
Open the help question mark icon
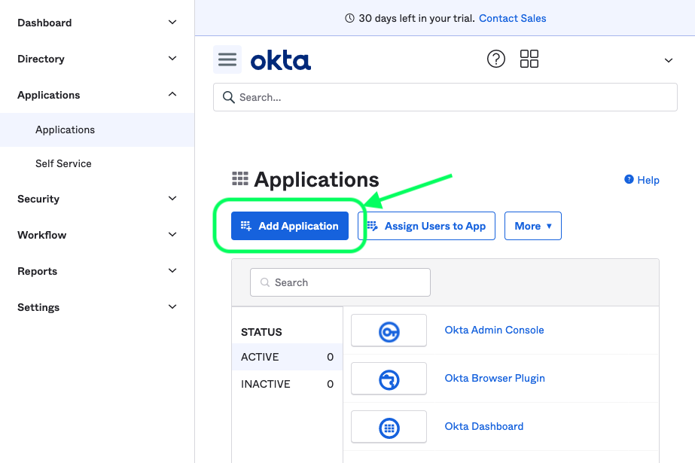[x=496, y=59]
